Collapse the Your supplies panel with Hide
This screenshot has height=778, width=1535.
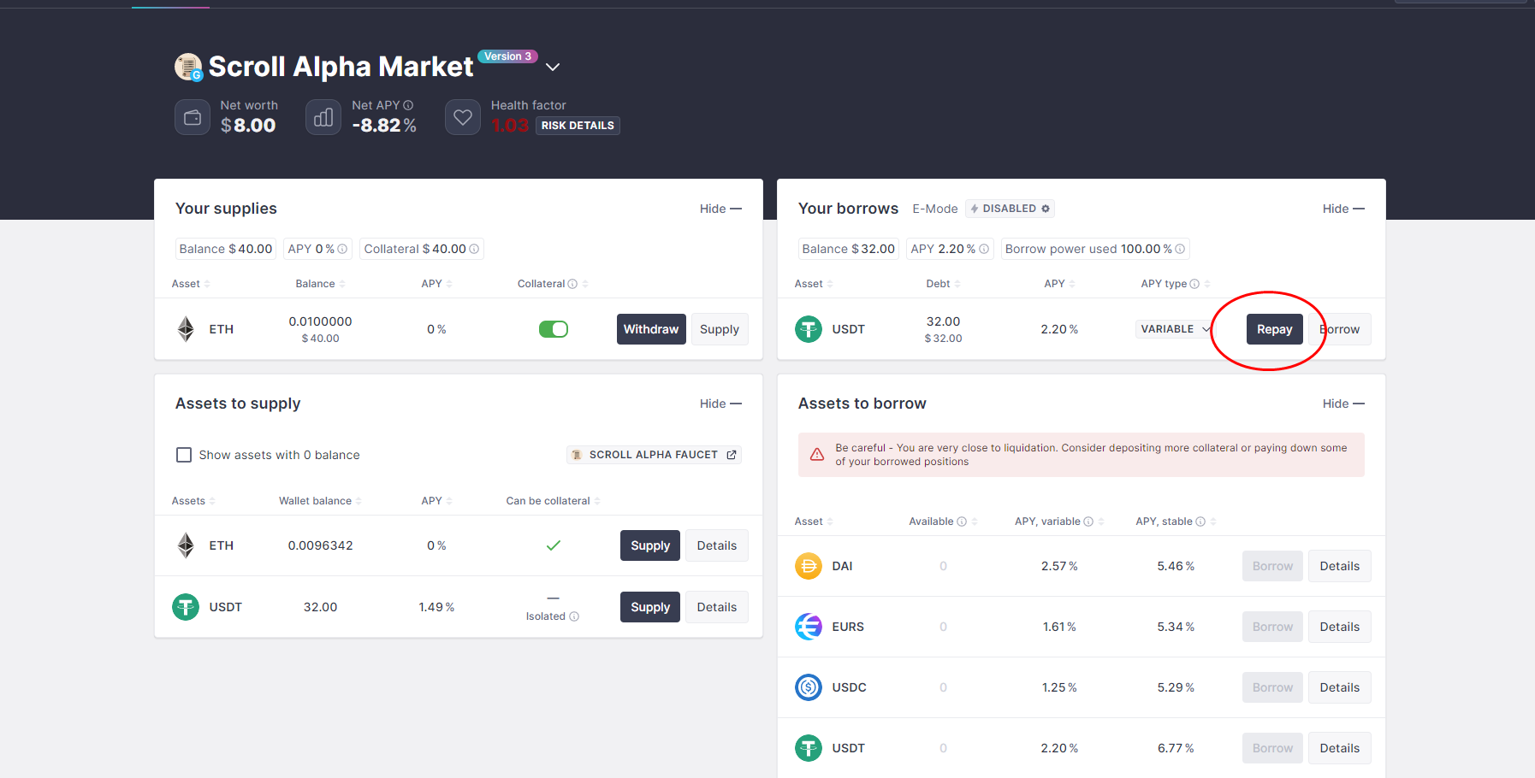pyautogui.click(x=720, y=209)
